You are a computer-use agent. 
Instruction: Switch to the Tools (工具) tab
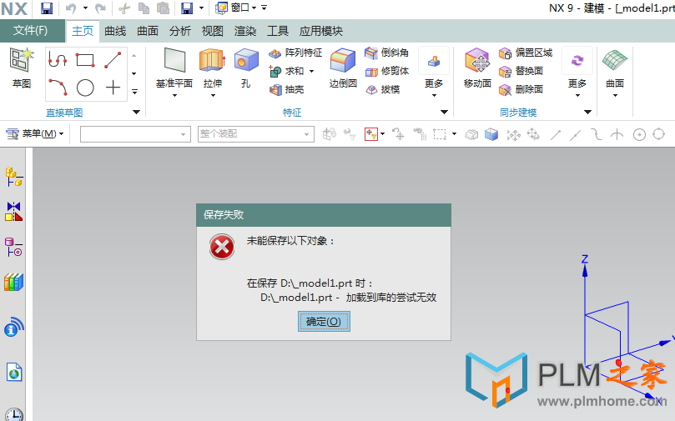pyautogui.click(x=278, y=31)
